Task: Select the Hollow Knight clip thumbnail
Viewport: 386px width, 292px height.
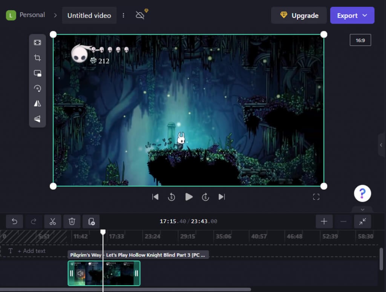Action: (104, 273)
